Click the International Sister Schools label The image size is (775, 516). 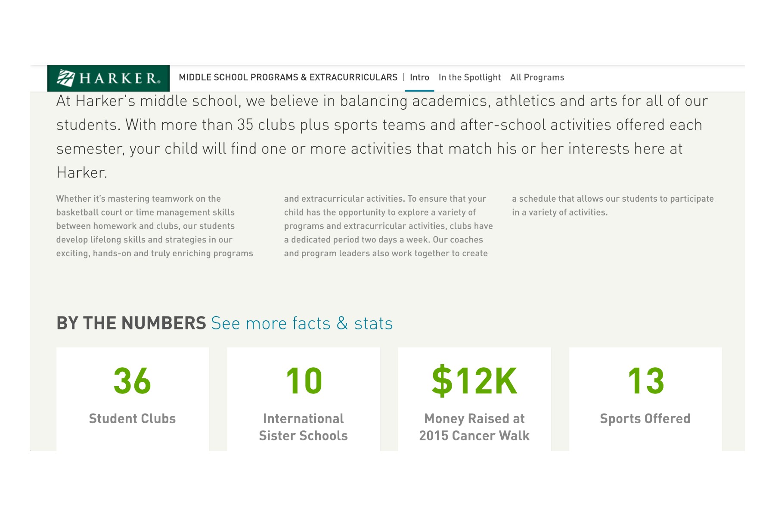pyautogui.click(x=304, y=427)
